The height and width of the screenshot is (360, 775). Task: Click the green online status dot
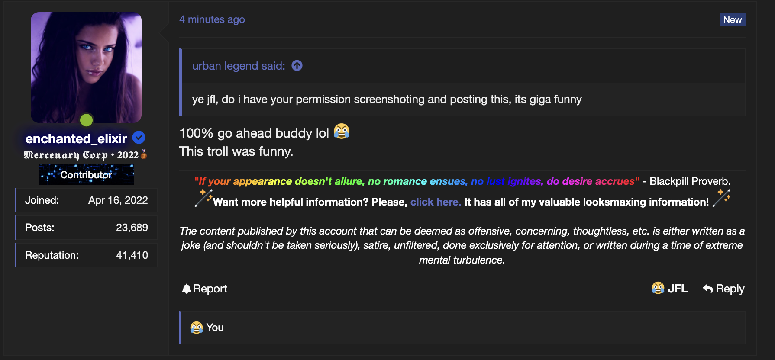pyautogui.click(x=87, y=120)
